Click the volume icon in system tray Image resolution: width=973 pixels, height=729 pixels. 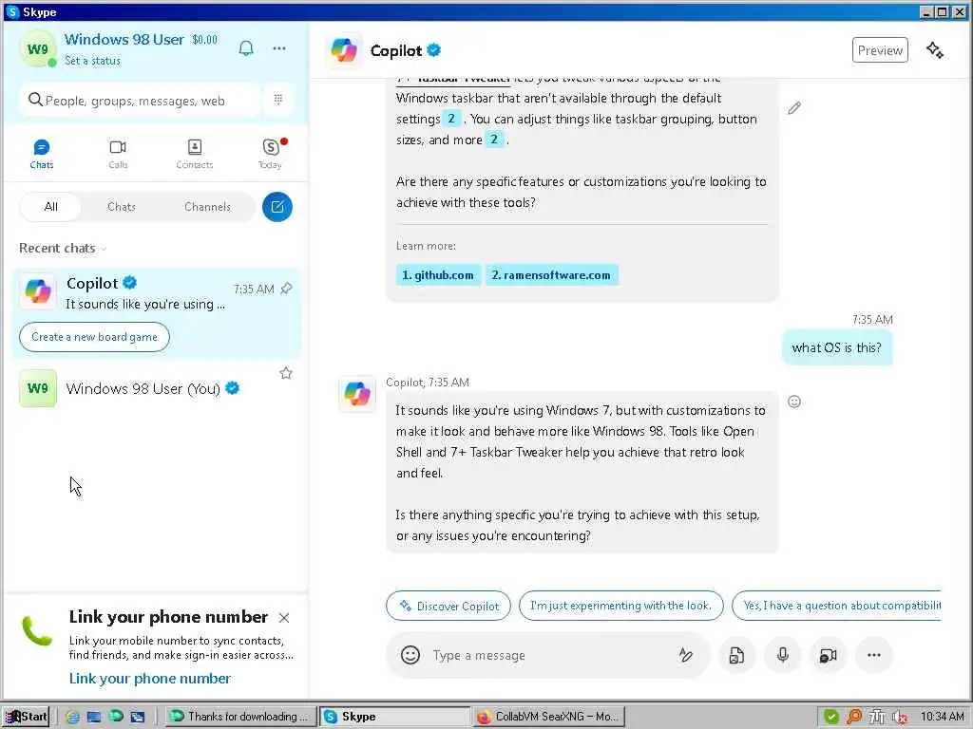pyautogui.click(x=899, y=717)
